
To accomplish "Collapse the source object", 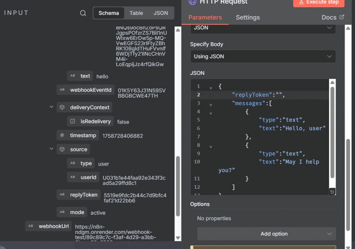I will click(51, 149).
